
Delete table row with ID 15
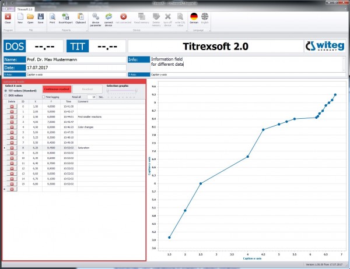tap(12, 184)
